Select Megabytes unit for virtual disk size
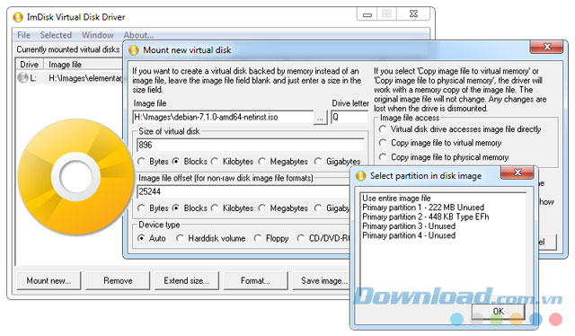 pos(283,162)
